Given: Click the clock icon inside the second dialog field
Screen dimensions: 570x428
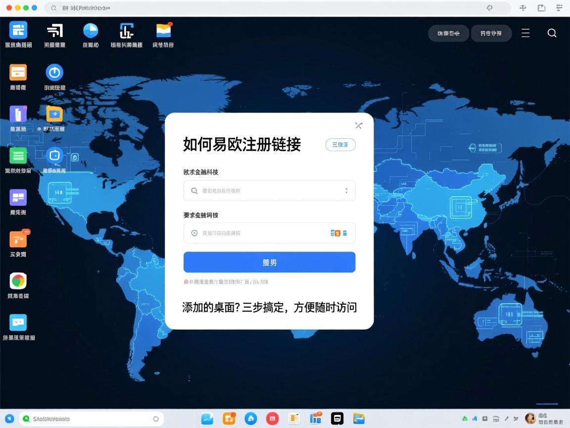Looking at the screenshot, I should tap(194, 233).
